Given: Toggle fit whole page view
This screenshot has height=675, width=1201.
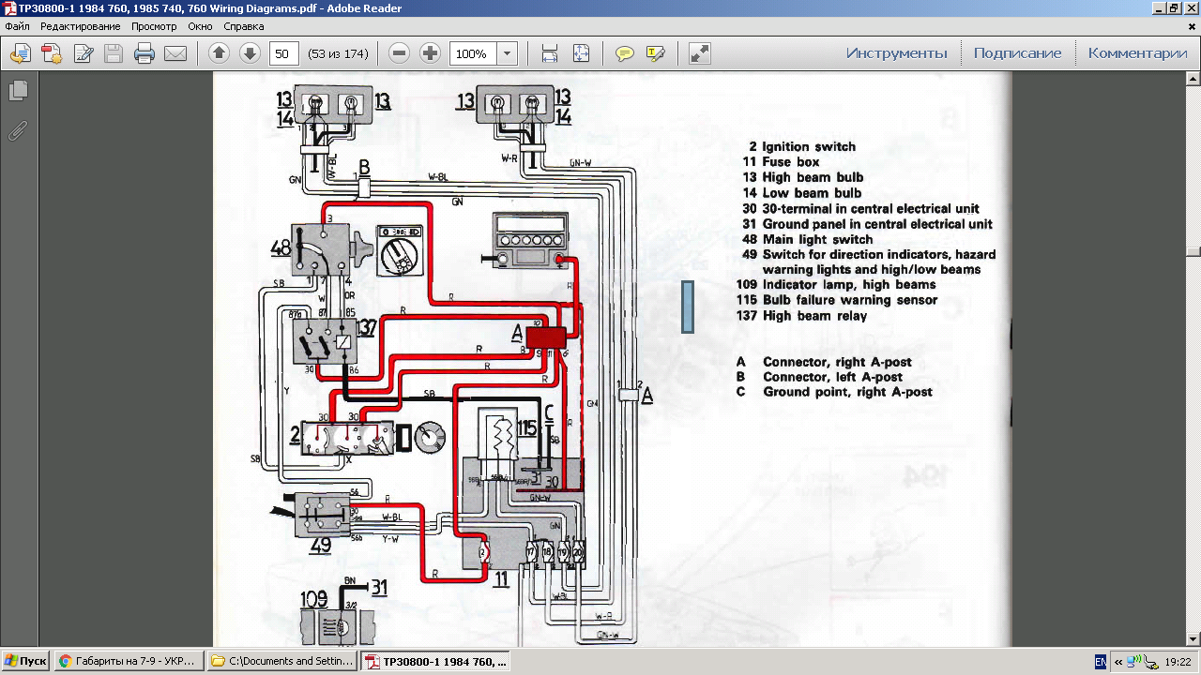Looking at the screenshot, I should (x=581, y=53).
